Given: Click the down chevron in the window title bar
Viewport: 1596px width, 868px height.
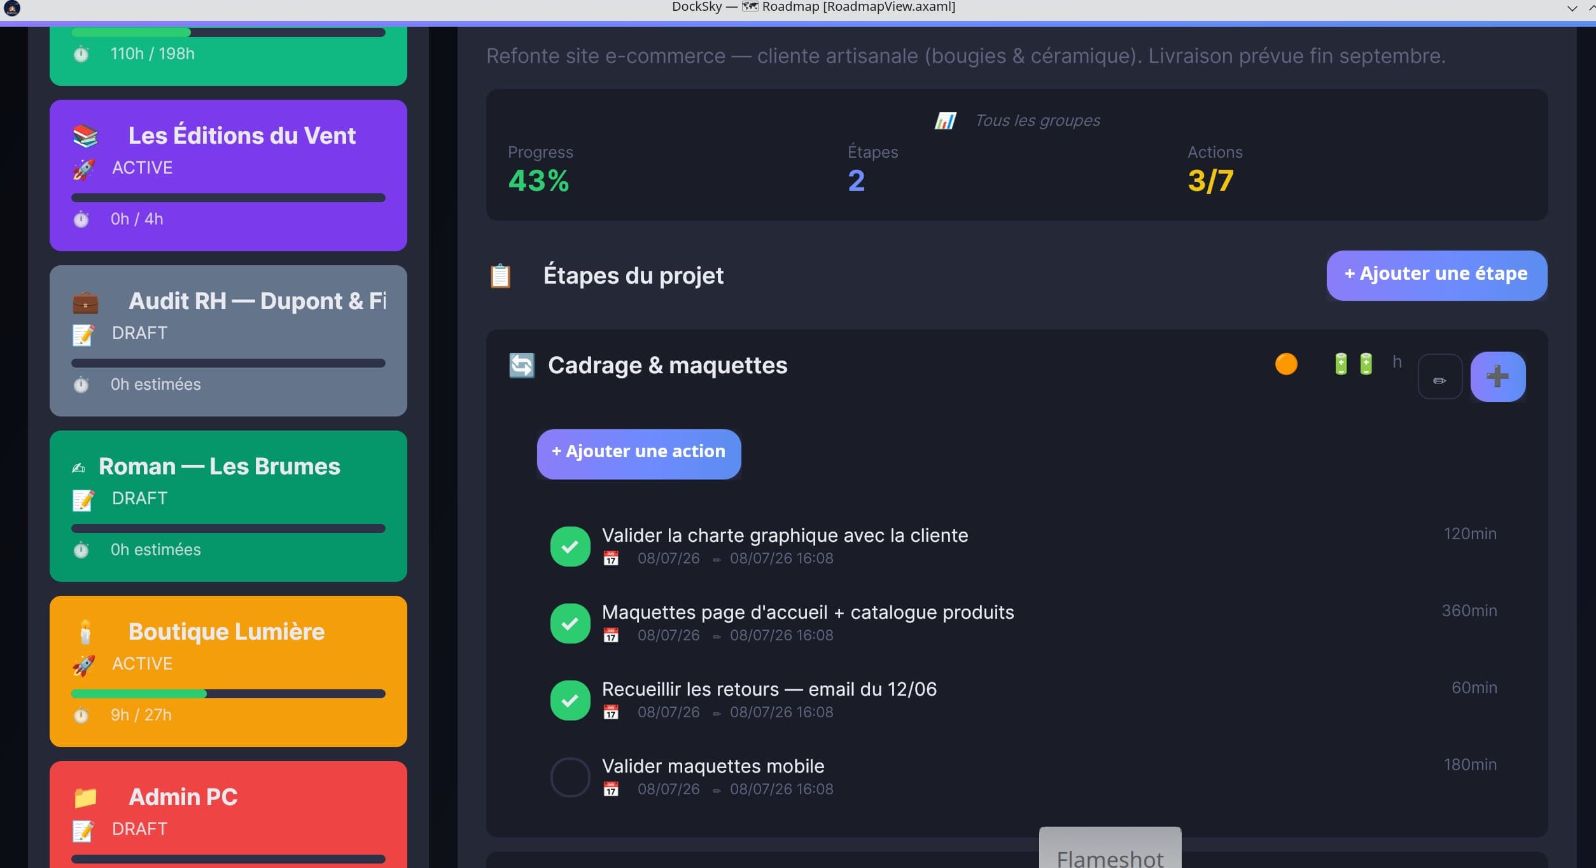Looking at the screenshot, I should 1572,8.
